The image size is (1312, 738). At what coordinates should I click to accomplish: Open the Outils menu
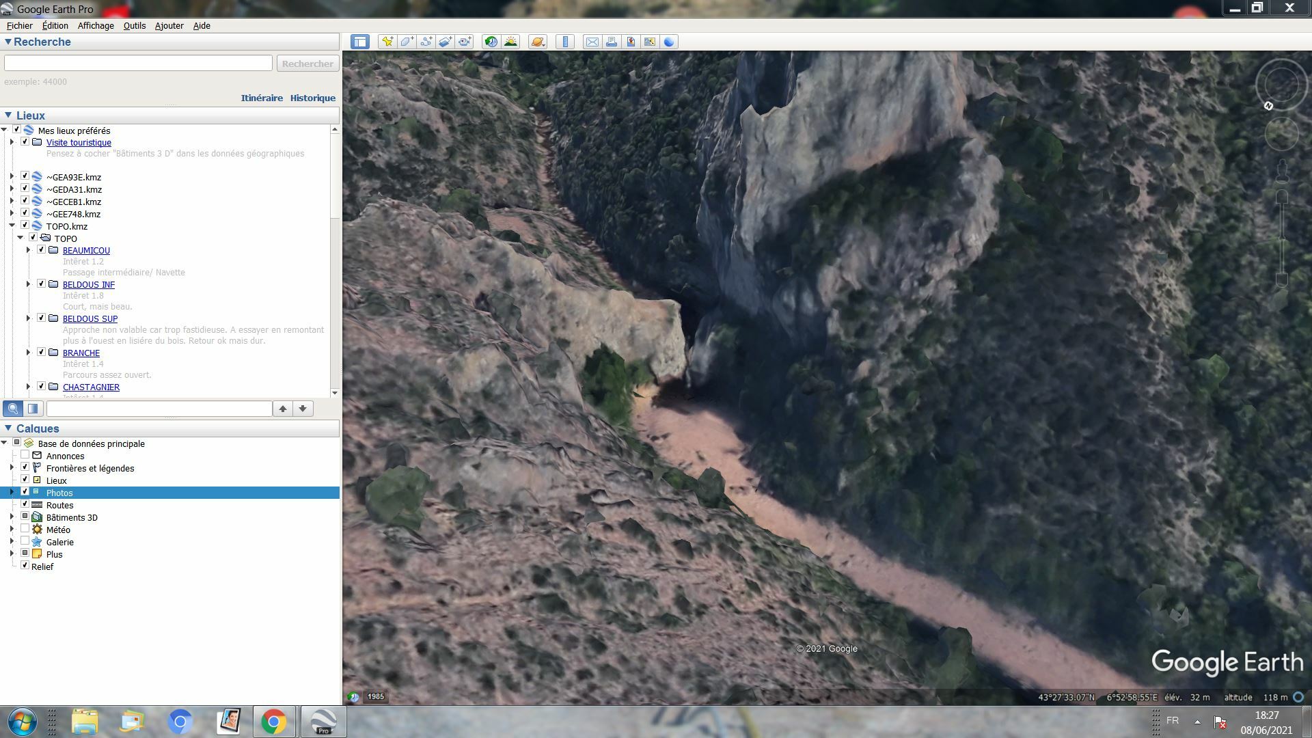[134, 25]
